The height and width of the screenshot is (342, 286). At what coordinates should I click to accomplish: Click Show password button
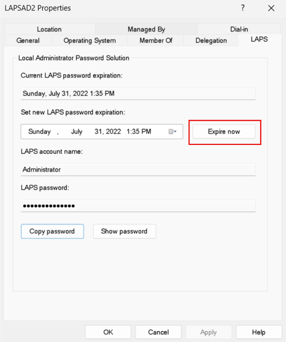[x=125, y=231]
